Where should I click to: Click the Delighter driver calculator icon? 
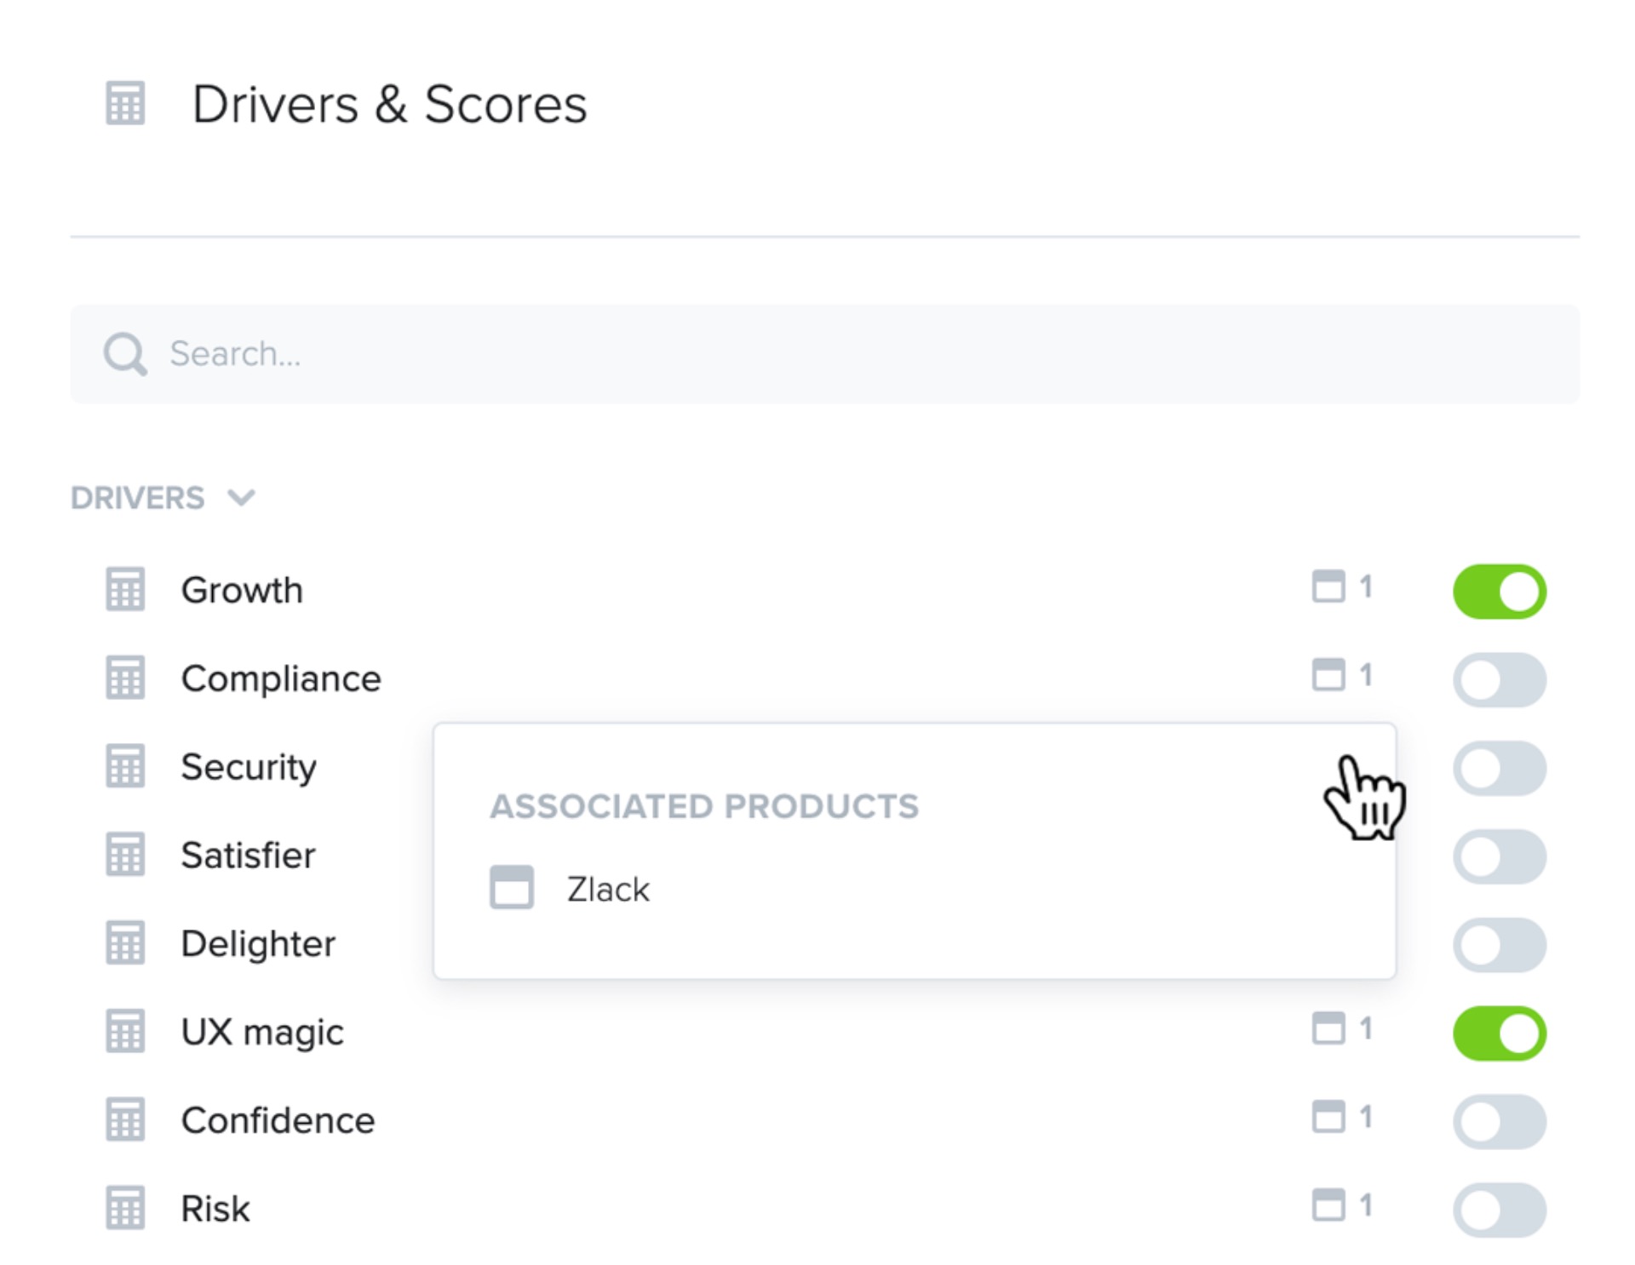125,943
